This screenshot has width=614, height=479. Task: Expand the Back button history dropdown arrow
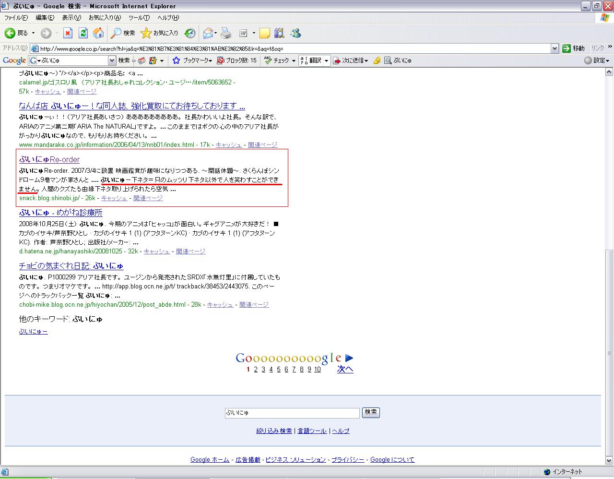coord(33,33)
